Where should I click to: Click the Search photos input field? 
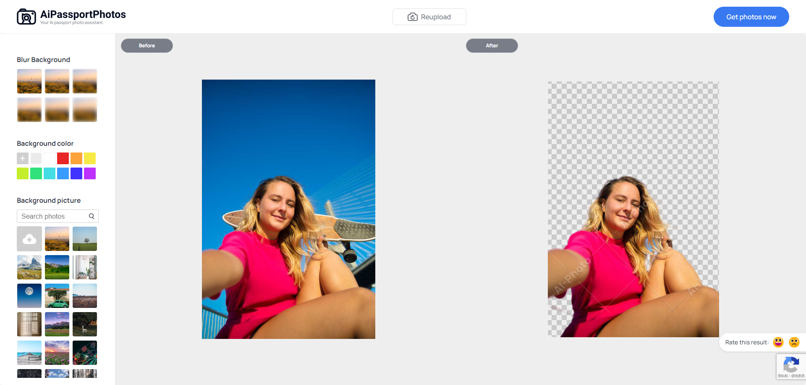(x=52, y=216)
